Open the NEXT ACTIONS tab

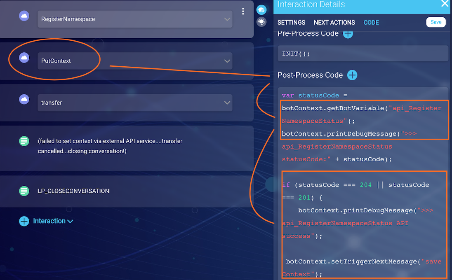pyautogui.click(x=334, y=23)
